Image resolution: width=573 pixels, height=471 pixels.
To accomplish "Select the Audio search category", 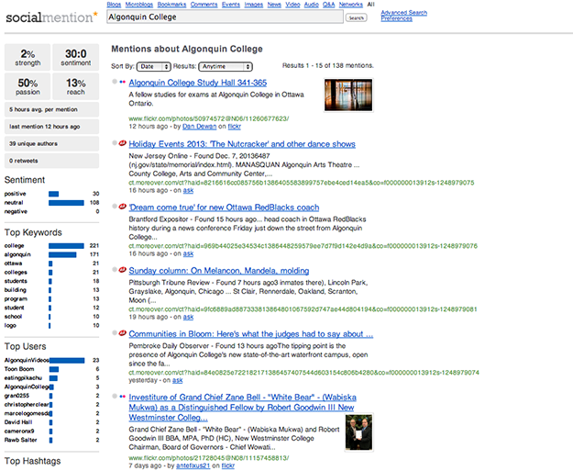I will coord(312,5).
